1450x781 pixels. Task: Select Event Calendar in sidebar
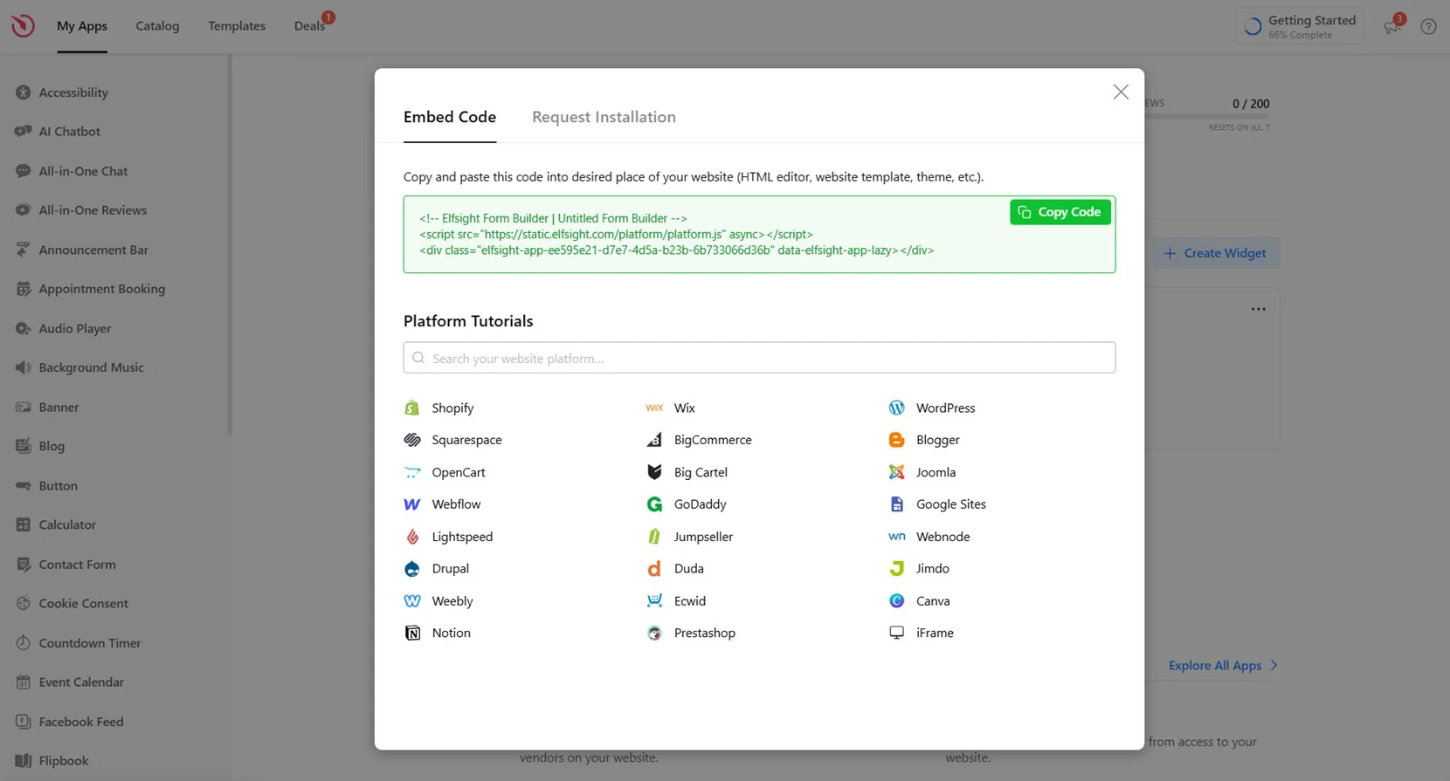tap(81, 682)
